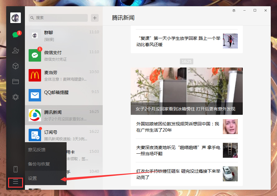
Task: Click the plus button to start a chat
Action: [x=94, y=18]
